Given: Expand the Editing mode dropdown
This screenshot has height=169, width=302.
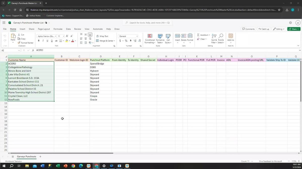Looking at the screenshot, I should click(x=279, y=29).
